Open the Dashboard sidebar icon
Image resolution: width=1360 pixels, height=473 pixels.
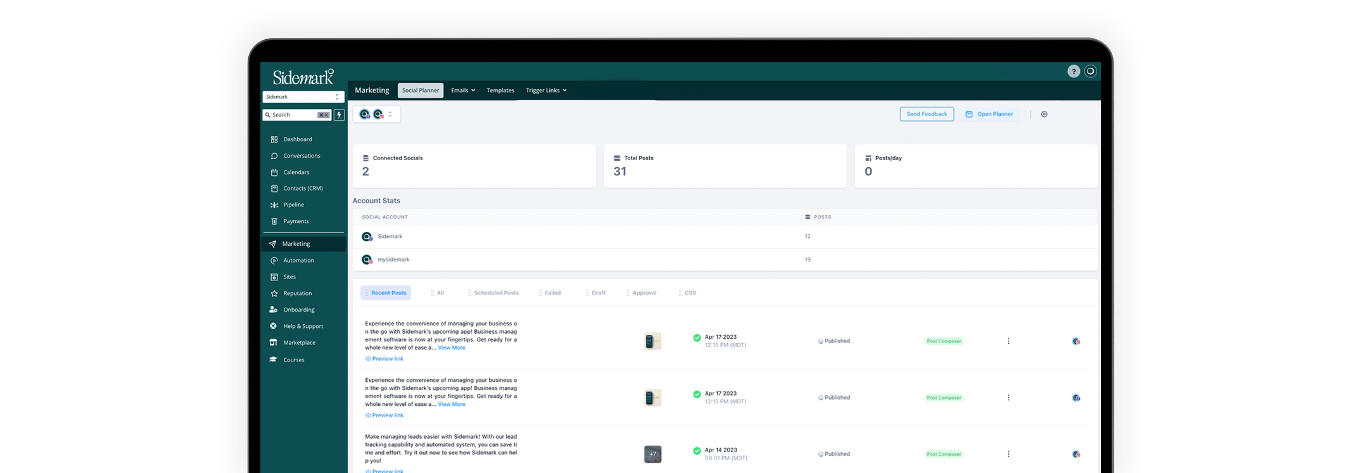tap(274, 139)
